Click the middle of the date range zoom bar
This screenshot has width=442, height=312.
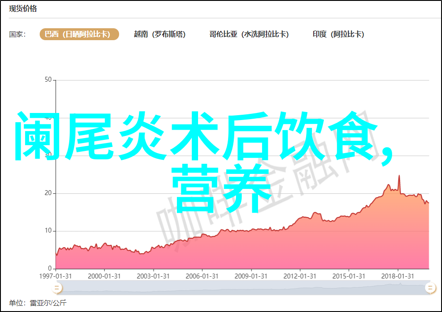coord(243,288)
